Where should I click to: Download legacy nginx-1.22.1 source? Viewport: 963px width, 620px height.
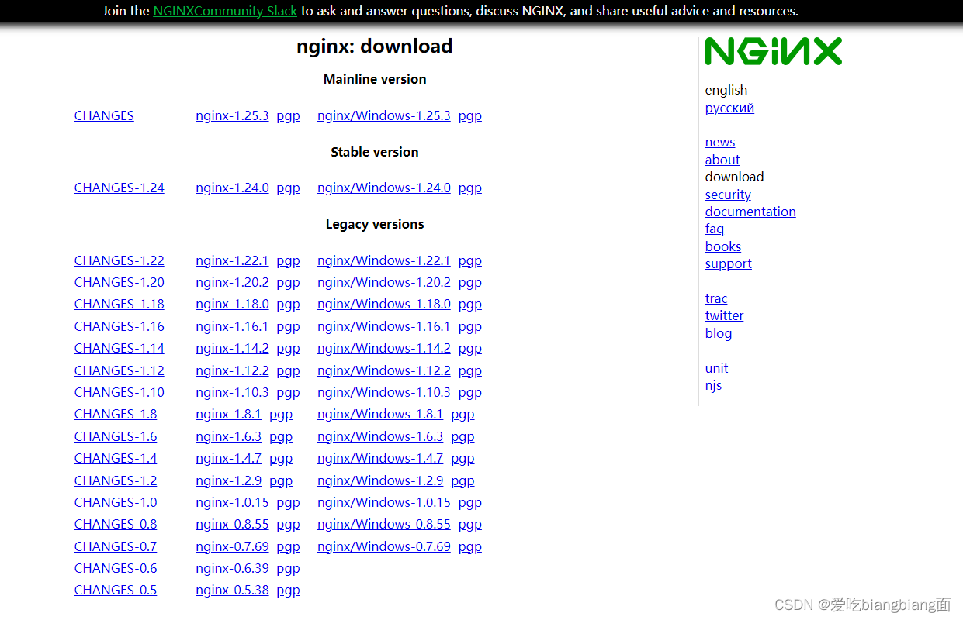coord(232,260)
